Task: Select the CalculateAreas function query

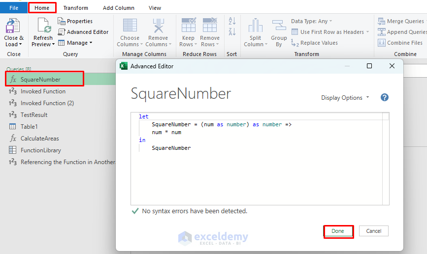Action: point(61,138)
